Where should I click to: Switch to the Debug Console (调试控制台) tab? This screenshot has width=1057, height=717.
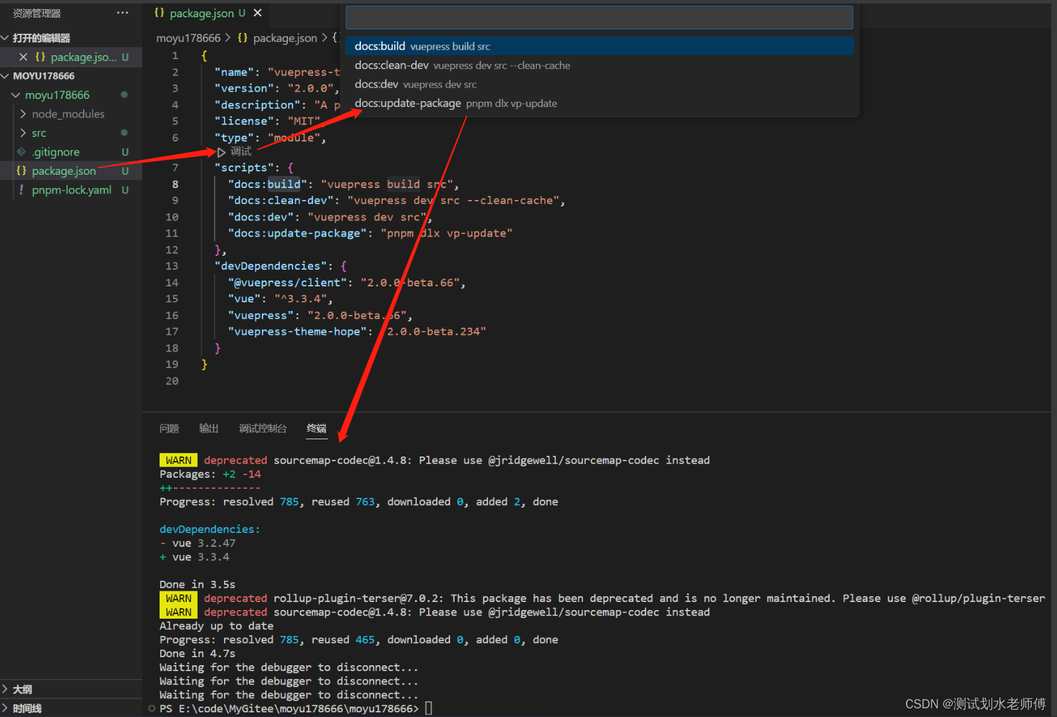[263, 429]
